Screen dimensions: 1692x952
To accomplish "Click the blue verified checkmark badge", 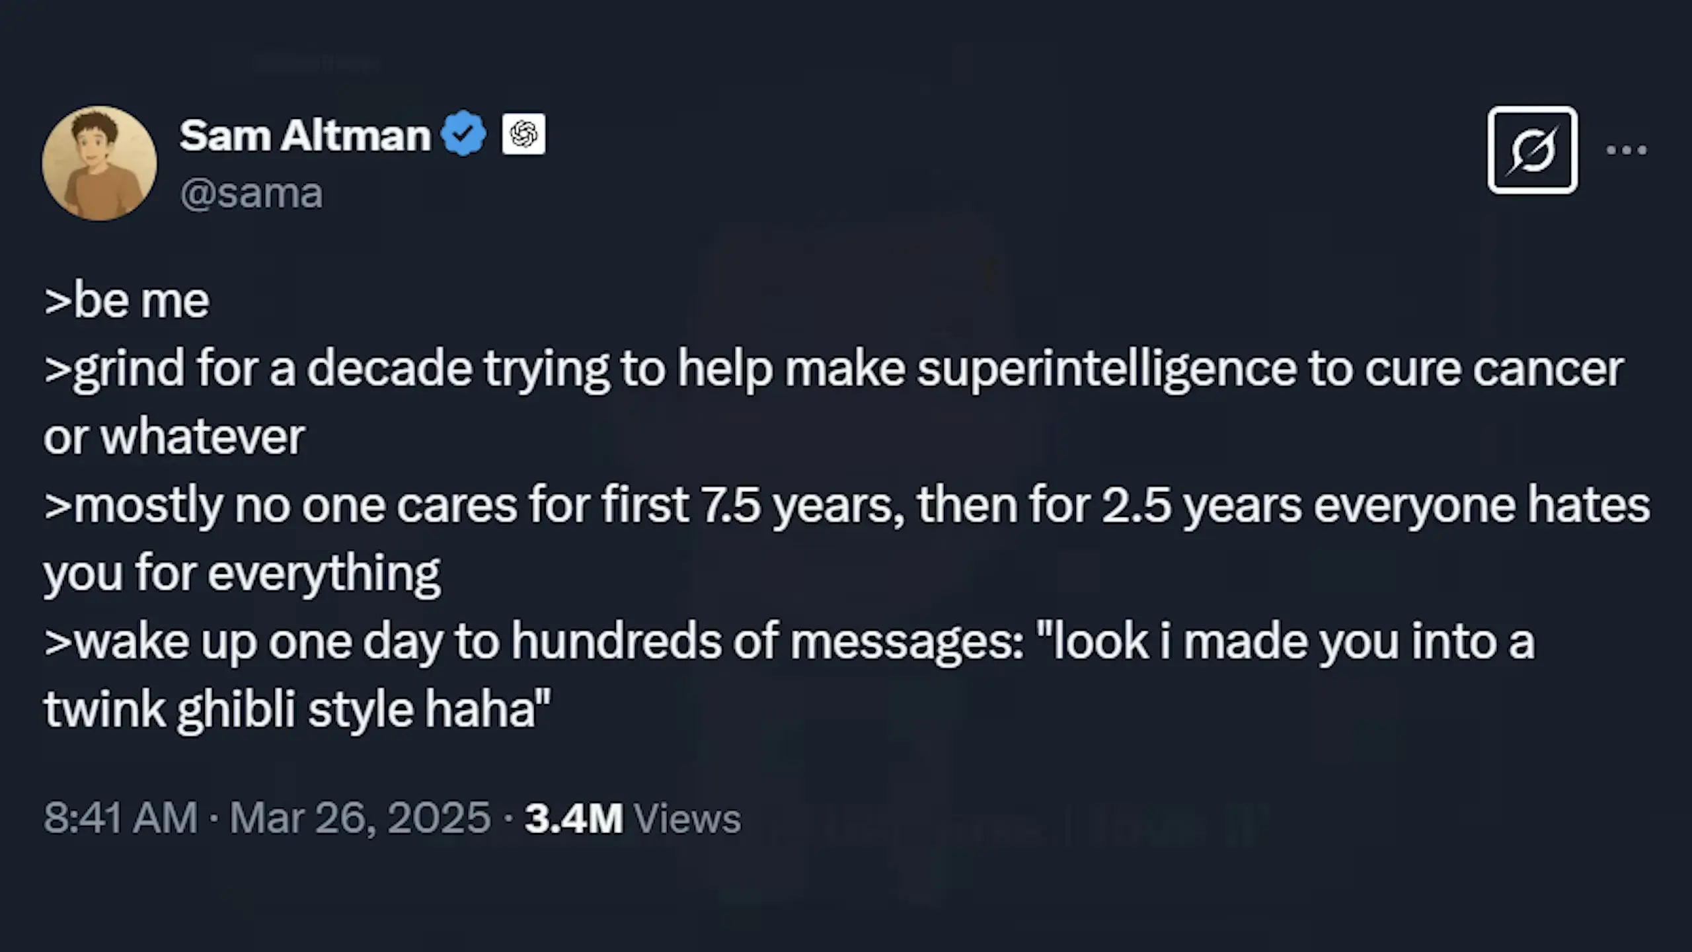I will (464, 134).
